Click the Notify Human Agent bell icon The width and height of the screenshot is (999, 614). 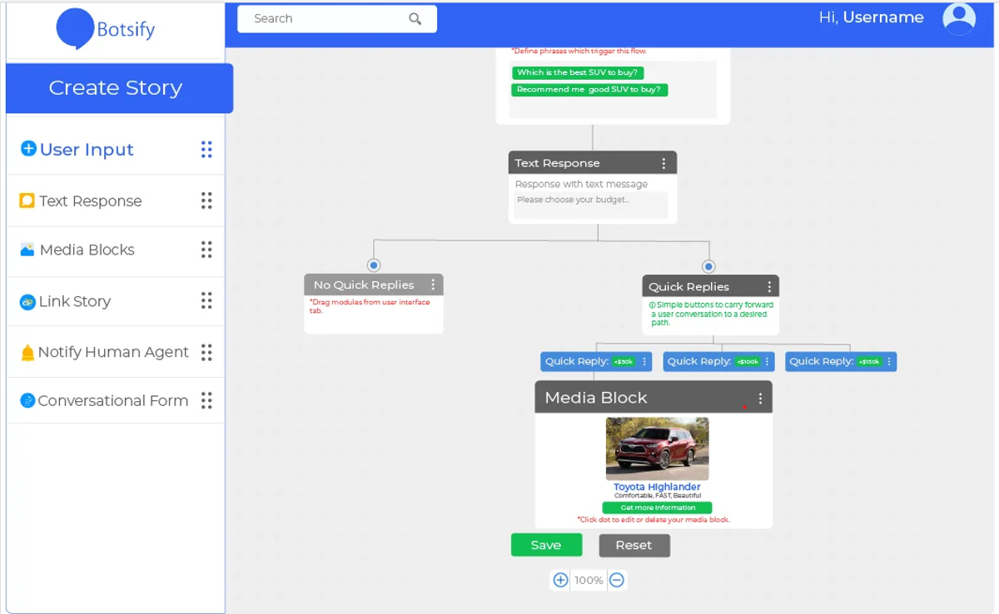(26, 351)
